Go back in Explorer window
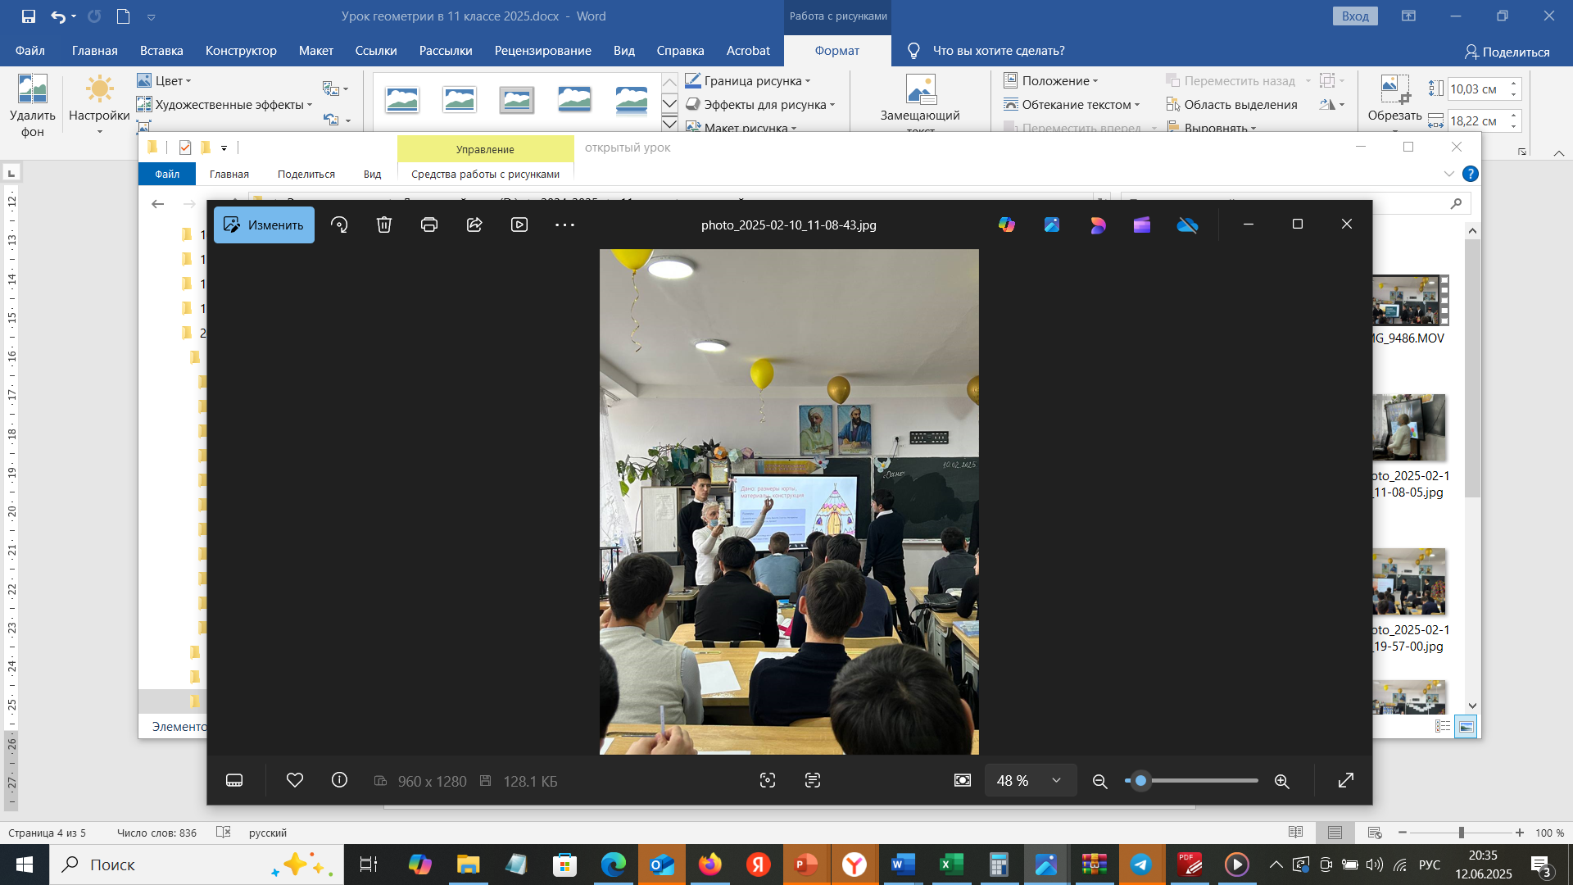The height and width of the screenshot is (885, 1573). (157, 203)
